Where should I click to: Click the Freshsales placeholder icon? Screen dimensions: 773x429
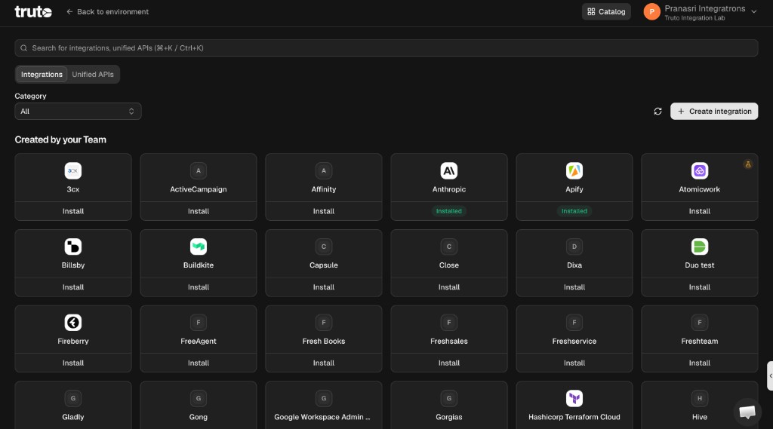[x=448, y=323]
